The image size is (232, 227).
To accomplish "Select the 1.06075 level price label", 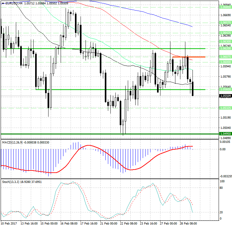I will click(x=225, y=57).
